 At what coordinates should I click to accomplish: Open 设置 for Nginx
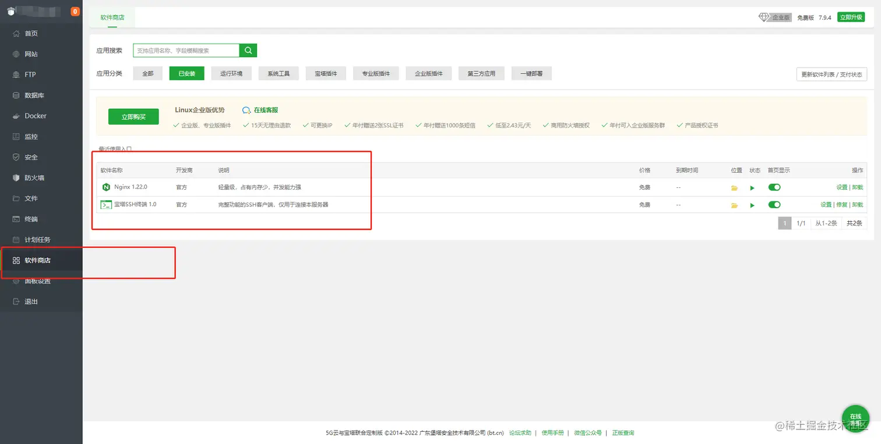tap(842, 187)
